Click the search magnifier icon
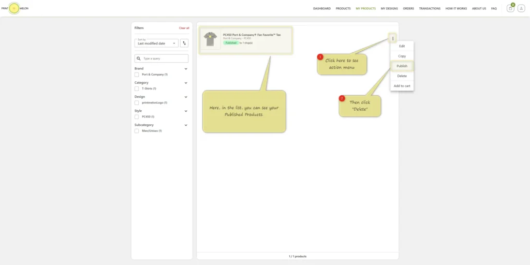 (139, 58)
